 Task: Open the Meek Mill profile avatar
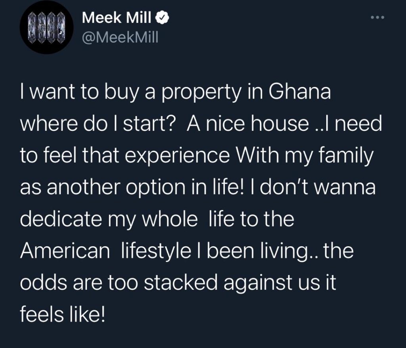coord(47,27)
